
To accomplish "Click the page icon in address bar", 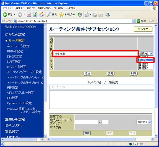I will pyautogui.click(x=15, y=21).
